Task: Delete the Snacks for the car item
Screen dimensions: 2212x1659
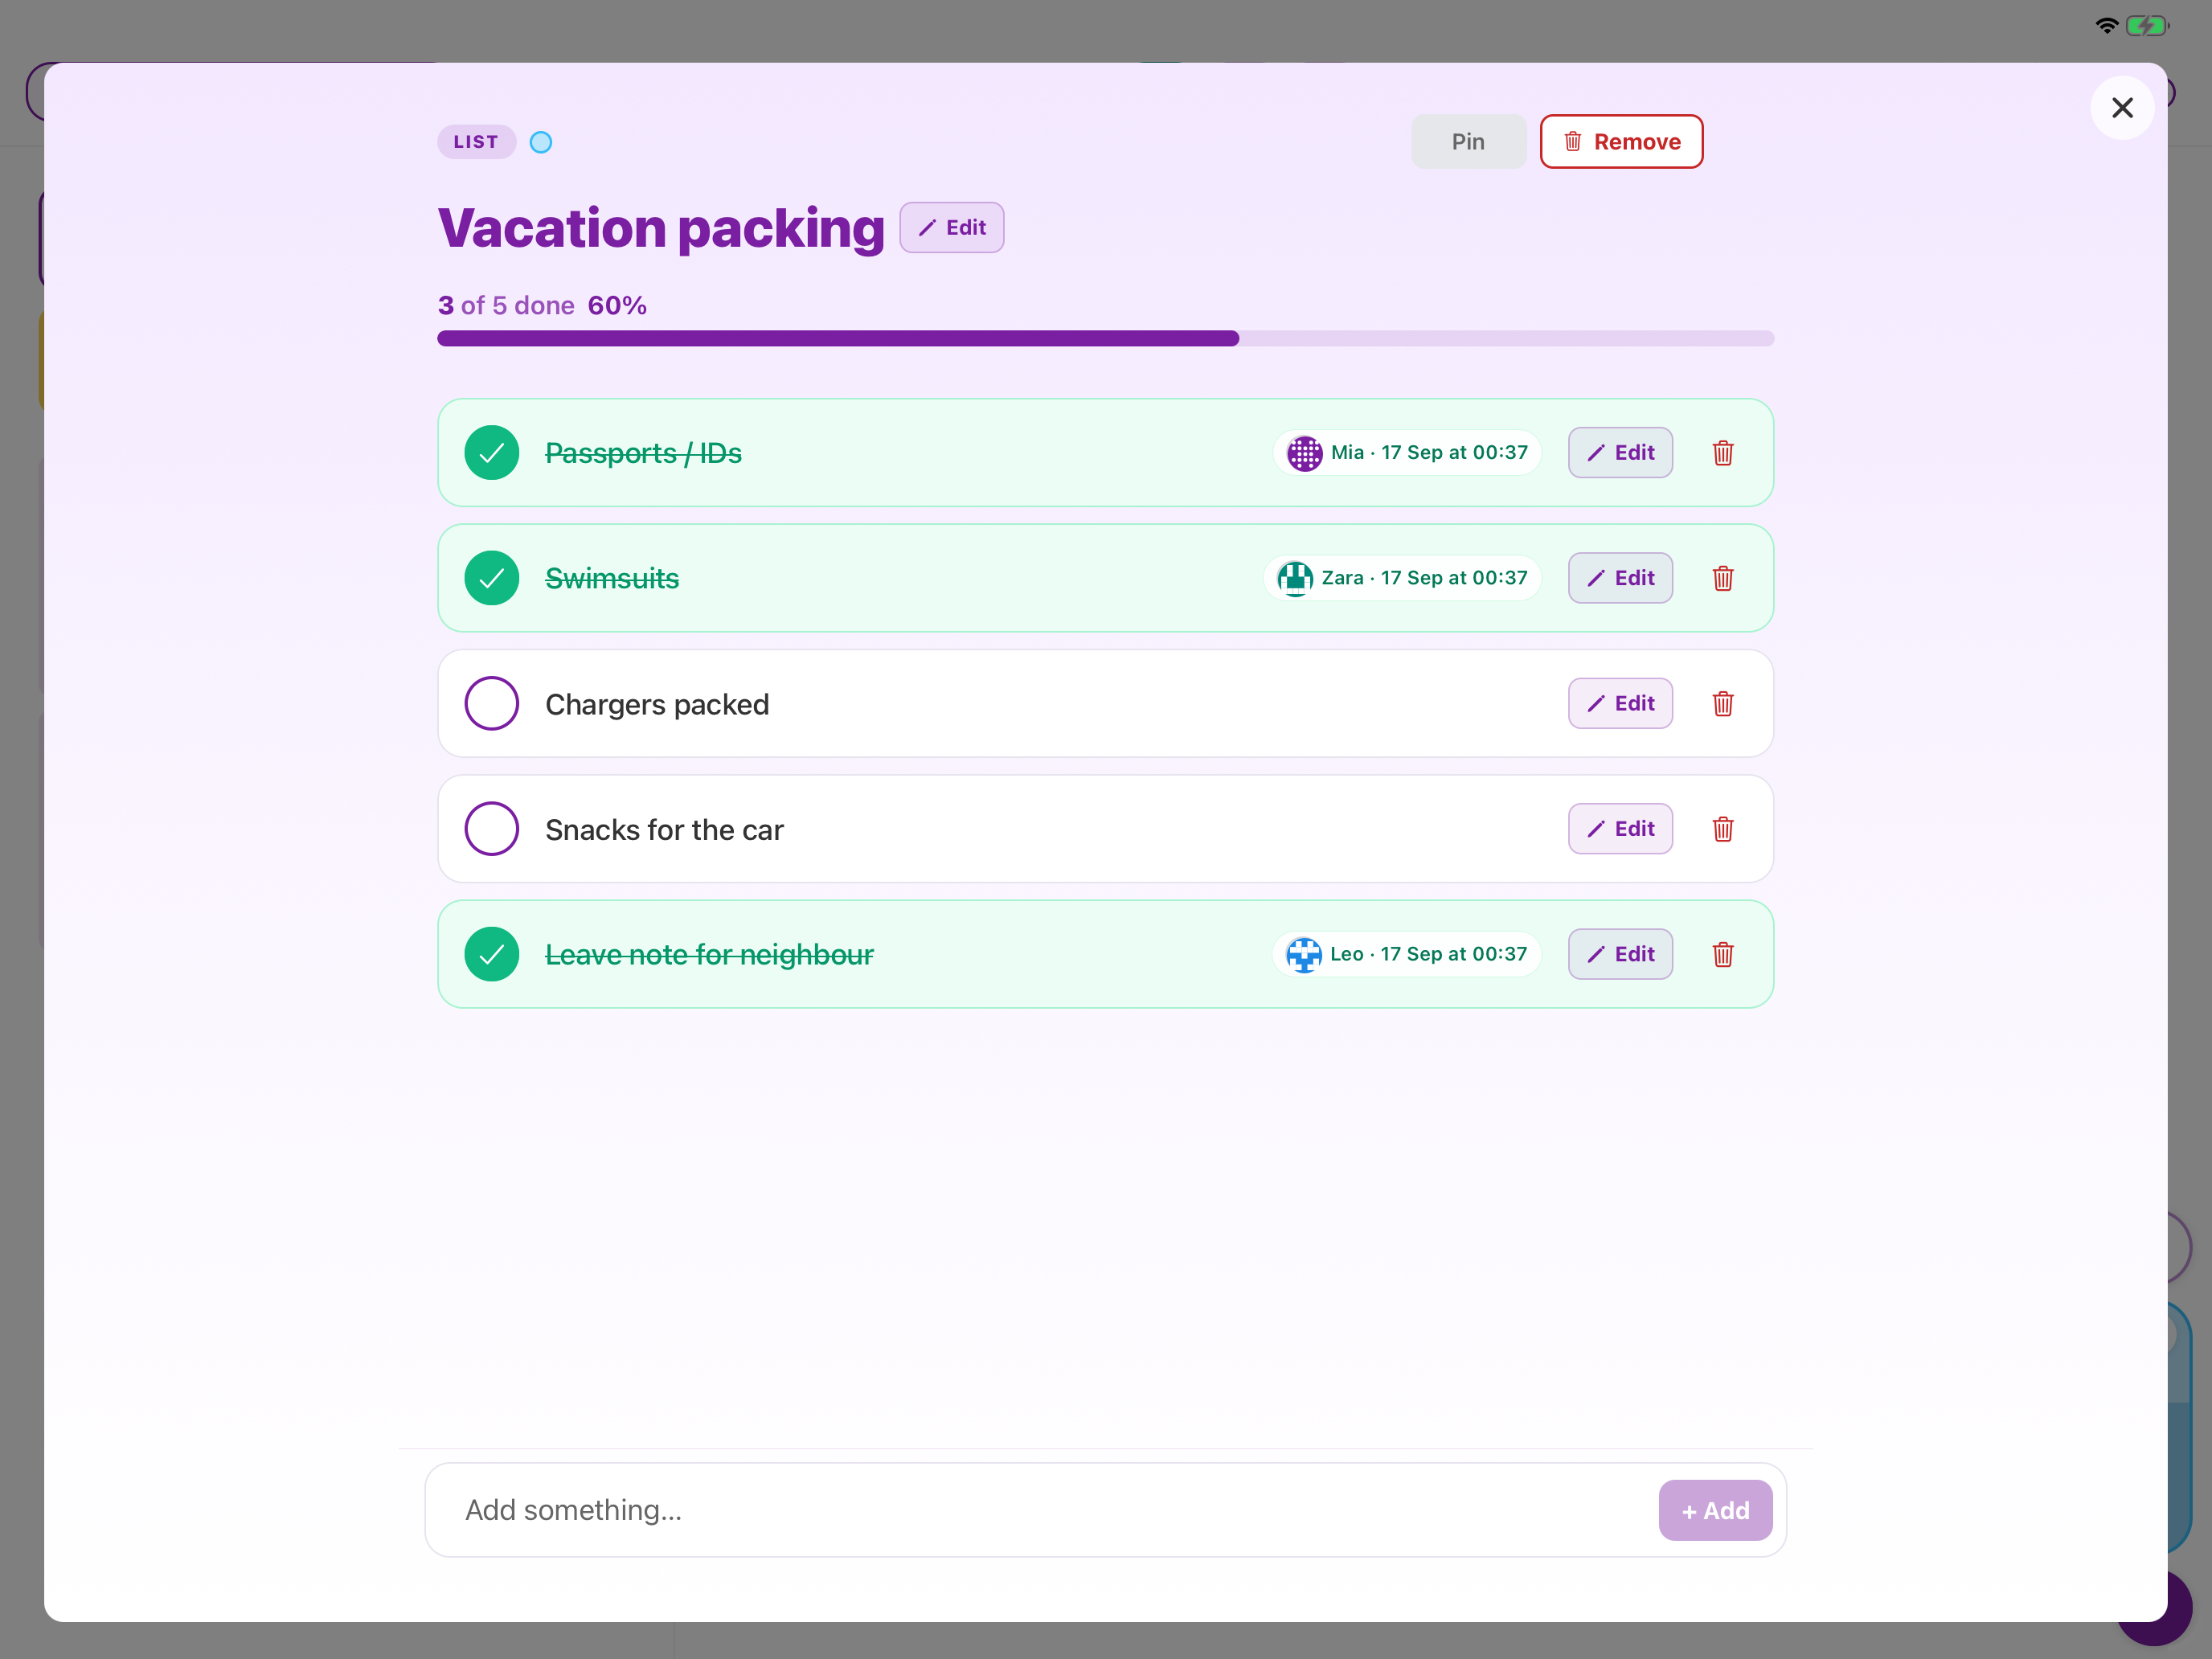Action: point(1722,829)
